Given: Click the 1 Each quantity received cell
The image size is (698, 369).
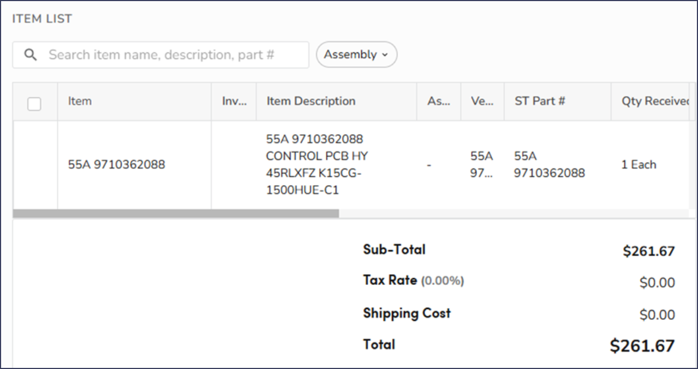Looking at the screenshot, I should pos(639,164).
